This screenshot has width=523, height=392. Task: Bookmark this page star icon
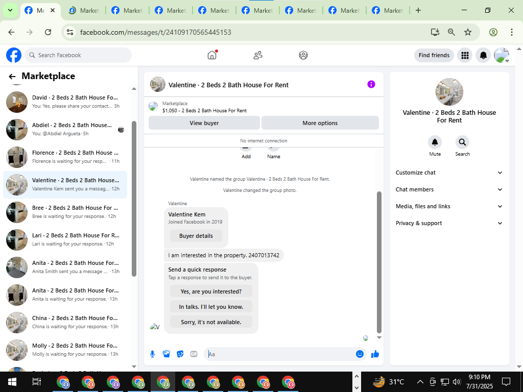[x=468, y=32]
